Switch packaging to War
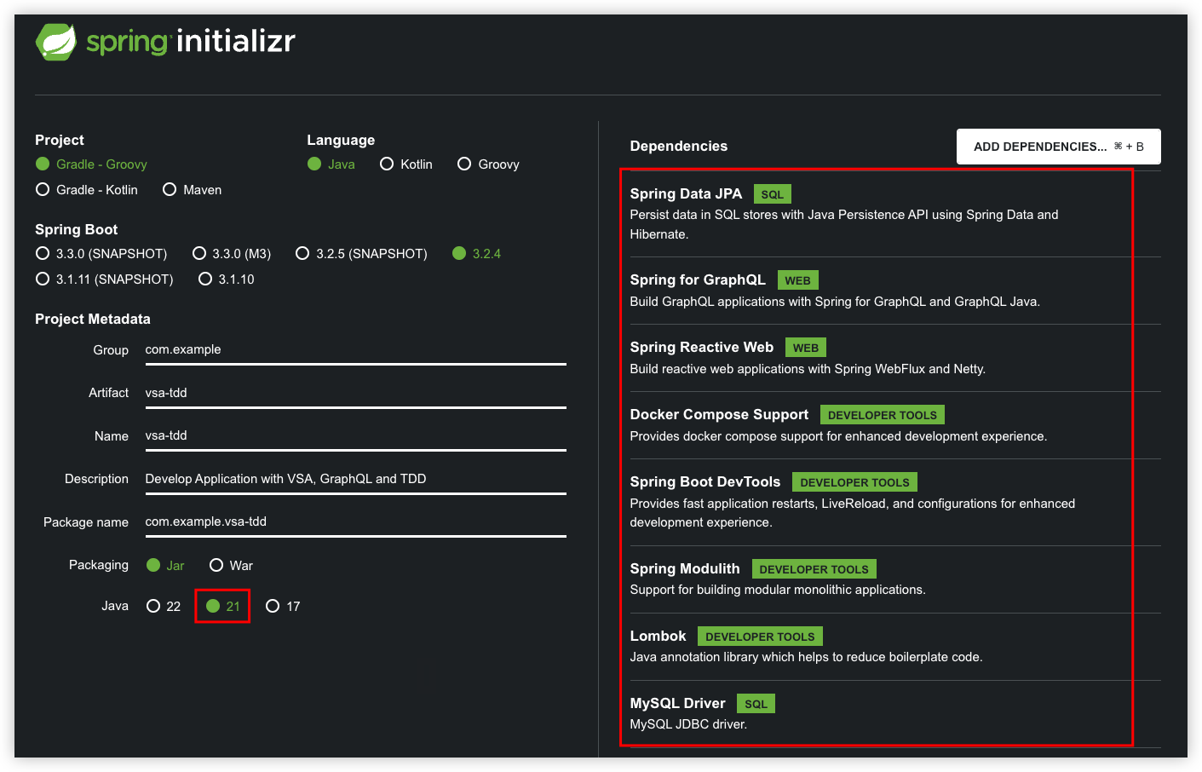This screenshot has width=1202, height=772. (231, 566)
